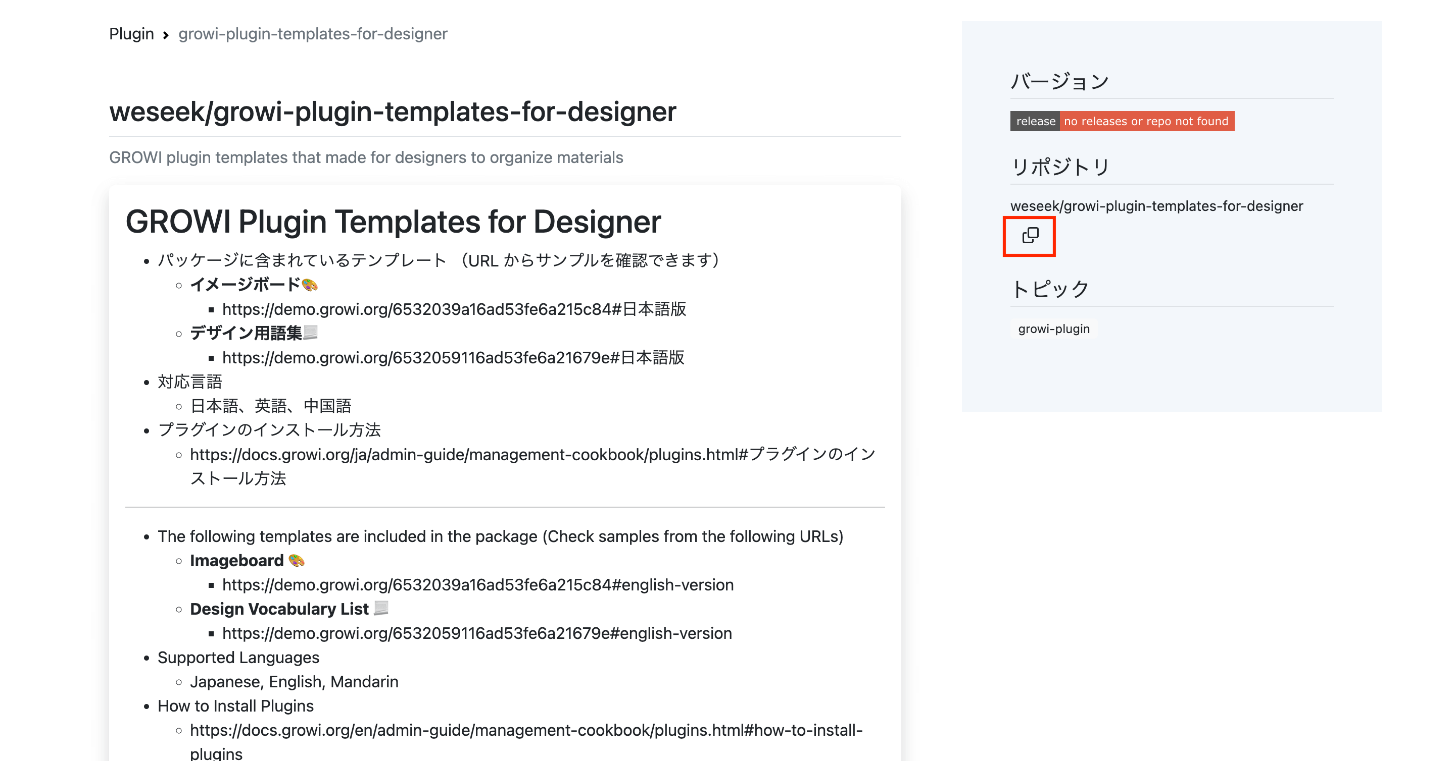
Task: Click the 'Imageboard' bold English item
Action: click(247, 561)
